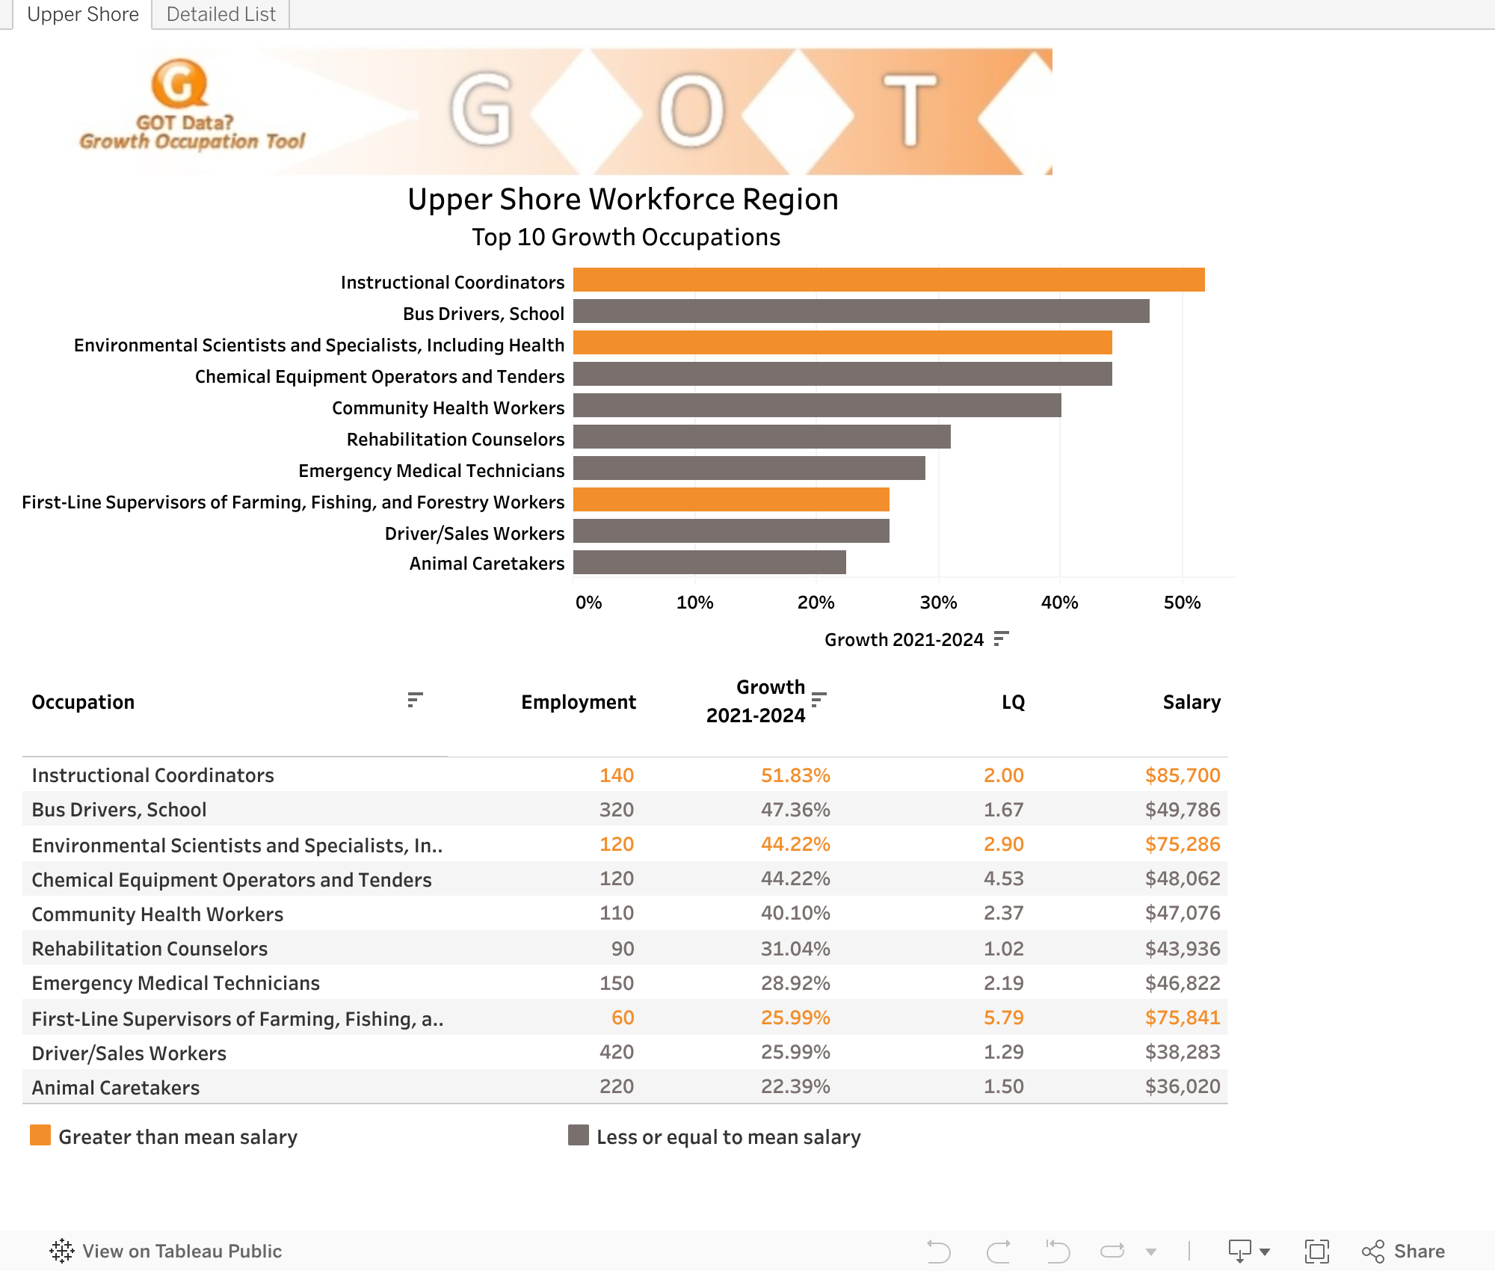Screen dimensions: 1495x1271
Task: Enter full screen mode icon
Action: pos(1316,1251)
